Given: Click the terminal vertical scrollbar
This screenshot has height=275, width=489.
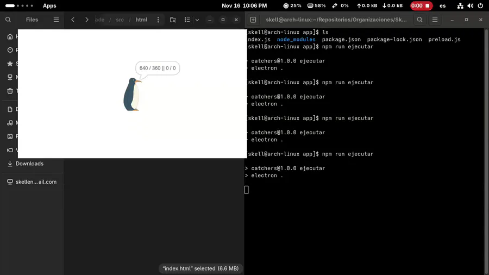Looking at the screenshot, I should pyautogui.click(x=486, y=152).
